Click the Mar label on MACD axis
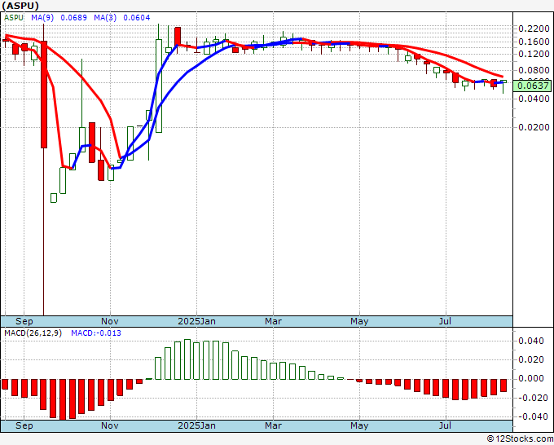The height and width of the screenshot is (445, 554). pos(274,425)
